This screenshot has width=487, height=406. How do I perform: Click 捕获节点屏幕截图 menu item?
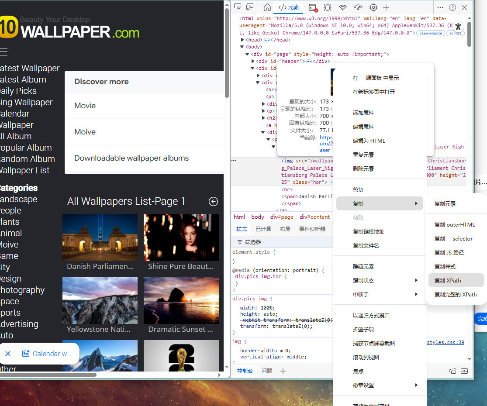point(379,343)
